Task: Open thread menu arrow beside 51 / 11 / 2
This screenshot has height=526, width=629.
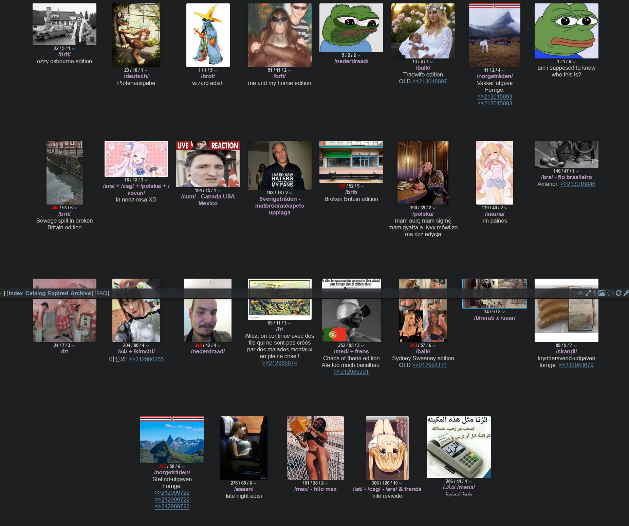Action: [289, 70]
